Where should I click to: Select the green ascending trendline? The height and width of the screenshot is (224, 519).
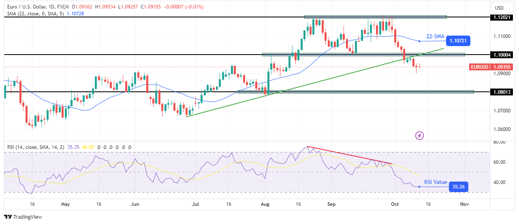pos(315,82)
